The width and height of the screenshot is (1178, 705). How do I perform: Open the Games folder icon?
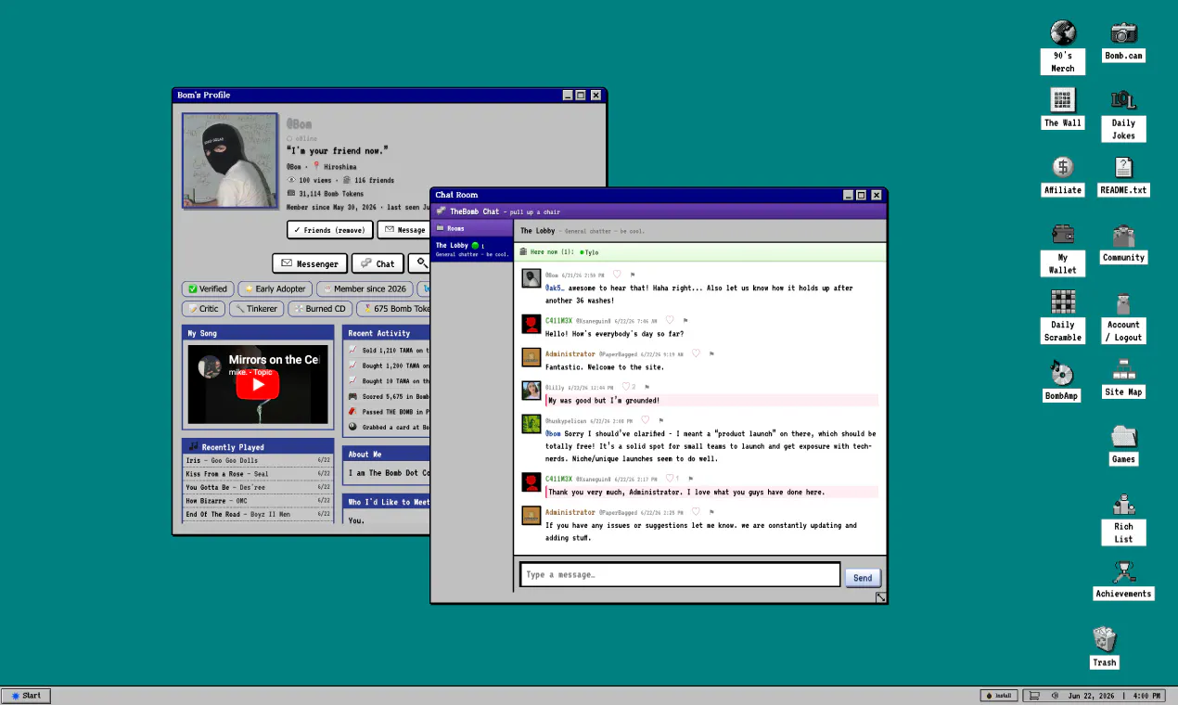1123,444
